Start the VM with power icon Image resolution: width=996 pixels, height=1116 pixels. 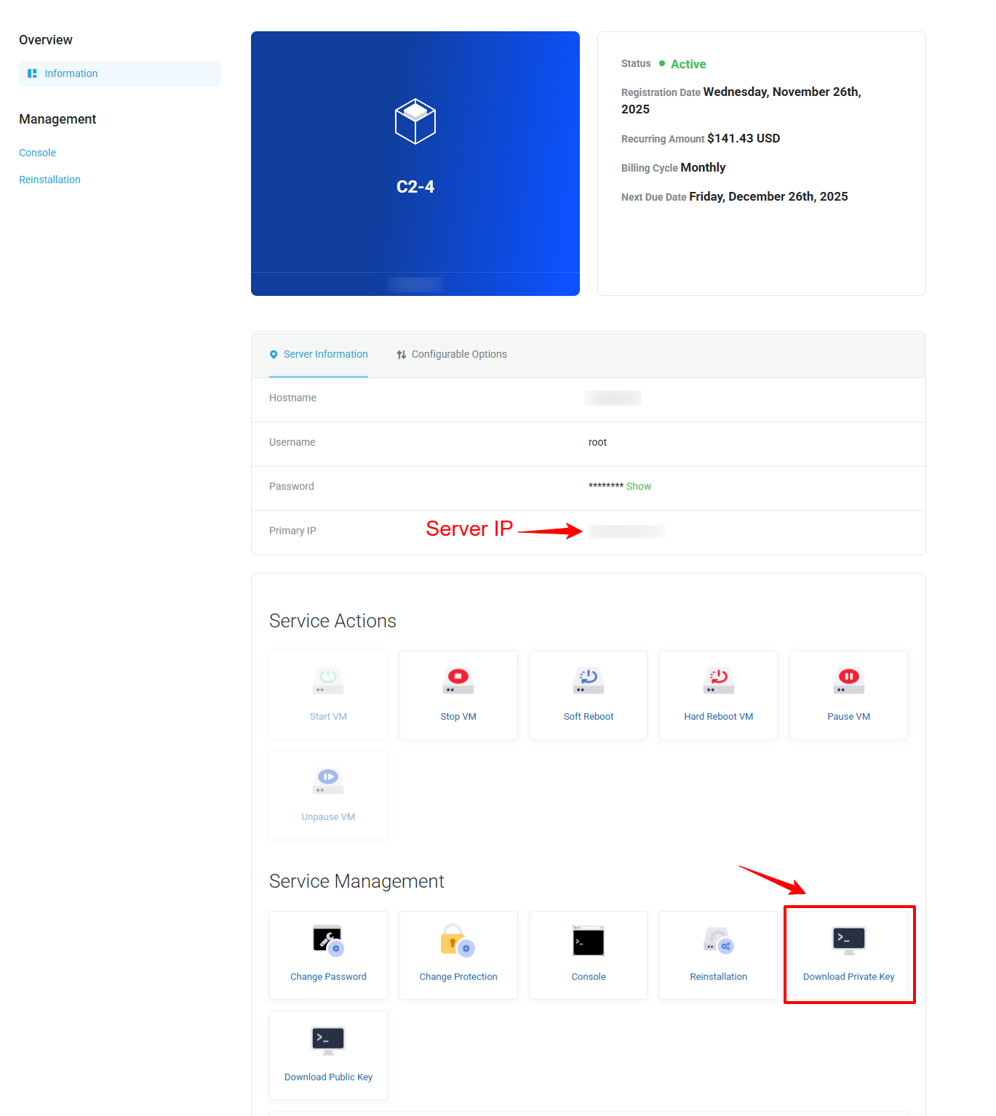(328, 681)
